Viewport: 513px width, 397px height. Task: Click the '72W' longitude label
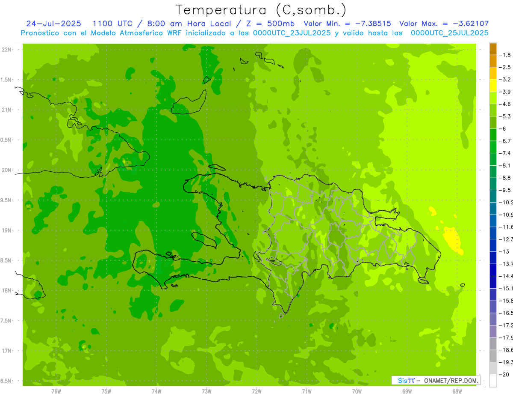pyautogui.click(x=256, y=391)
